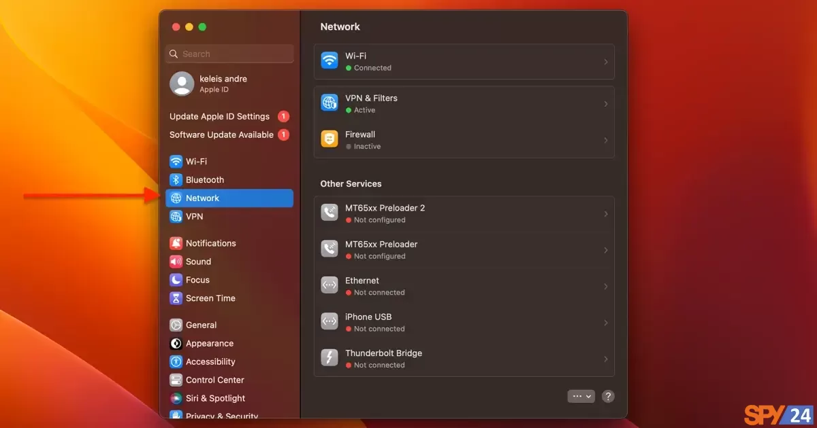Open the help question mark button
The image size is (817, 428).
pos(609,396)
